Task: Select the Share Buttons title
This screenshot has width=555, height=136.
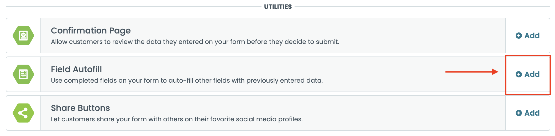Action: (80, 108)
